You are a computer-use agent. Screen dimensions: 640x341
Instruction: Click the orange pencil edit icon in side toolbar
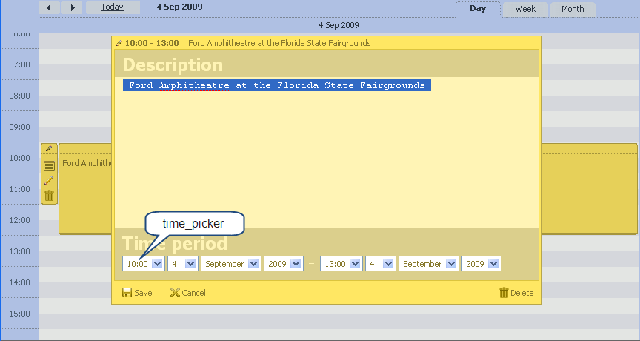[x=49, y=180]
